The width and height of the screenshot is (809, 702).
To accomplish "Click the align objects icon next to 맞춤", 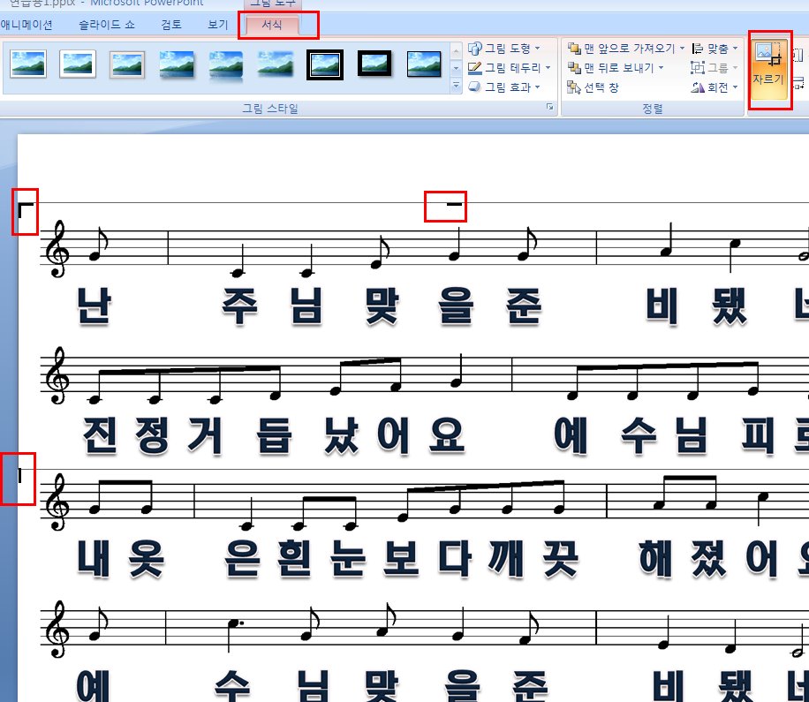I will point(698,49).
